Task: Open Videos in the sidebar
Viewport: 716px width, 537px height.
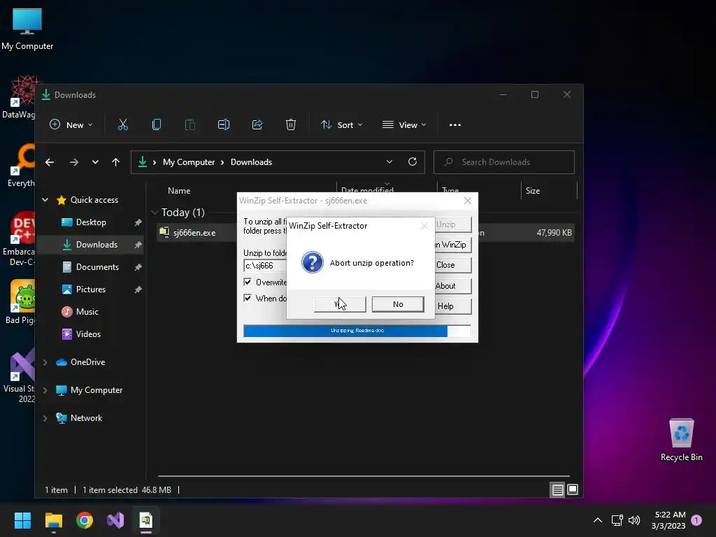Action: 88,334
